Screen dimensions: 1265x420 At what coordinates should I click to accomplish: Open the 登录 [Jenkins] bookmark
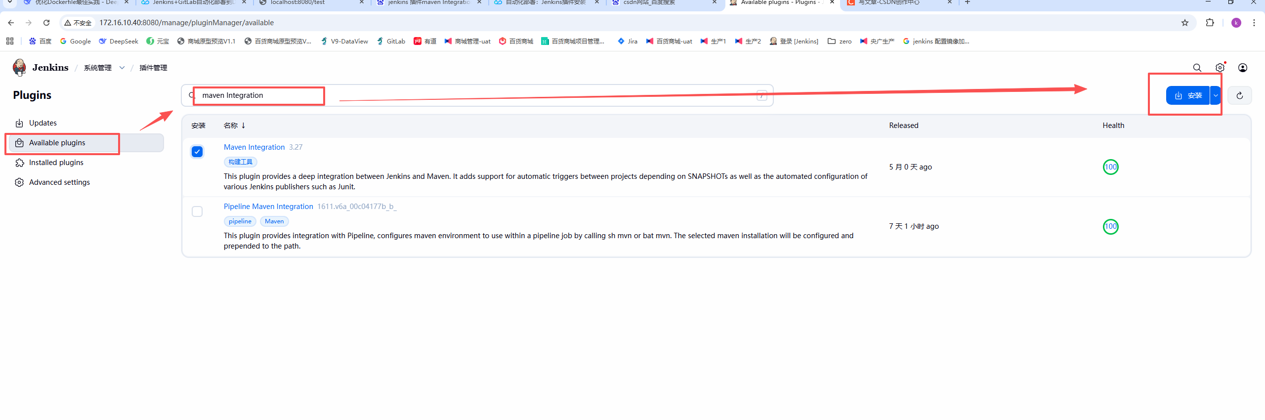point(794,42)
